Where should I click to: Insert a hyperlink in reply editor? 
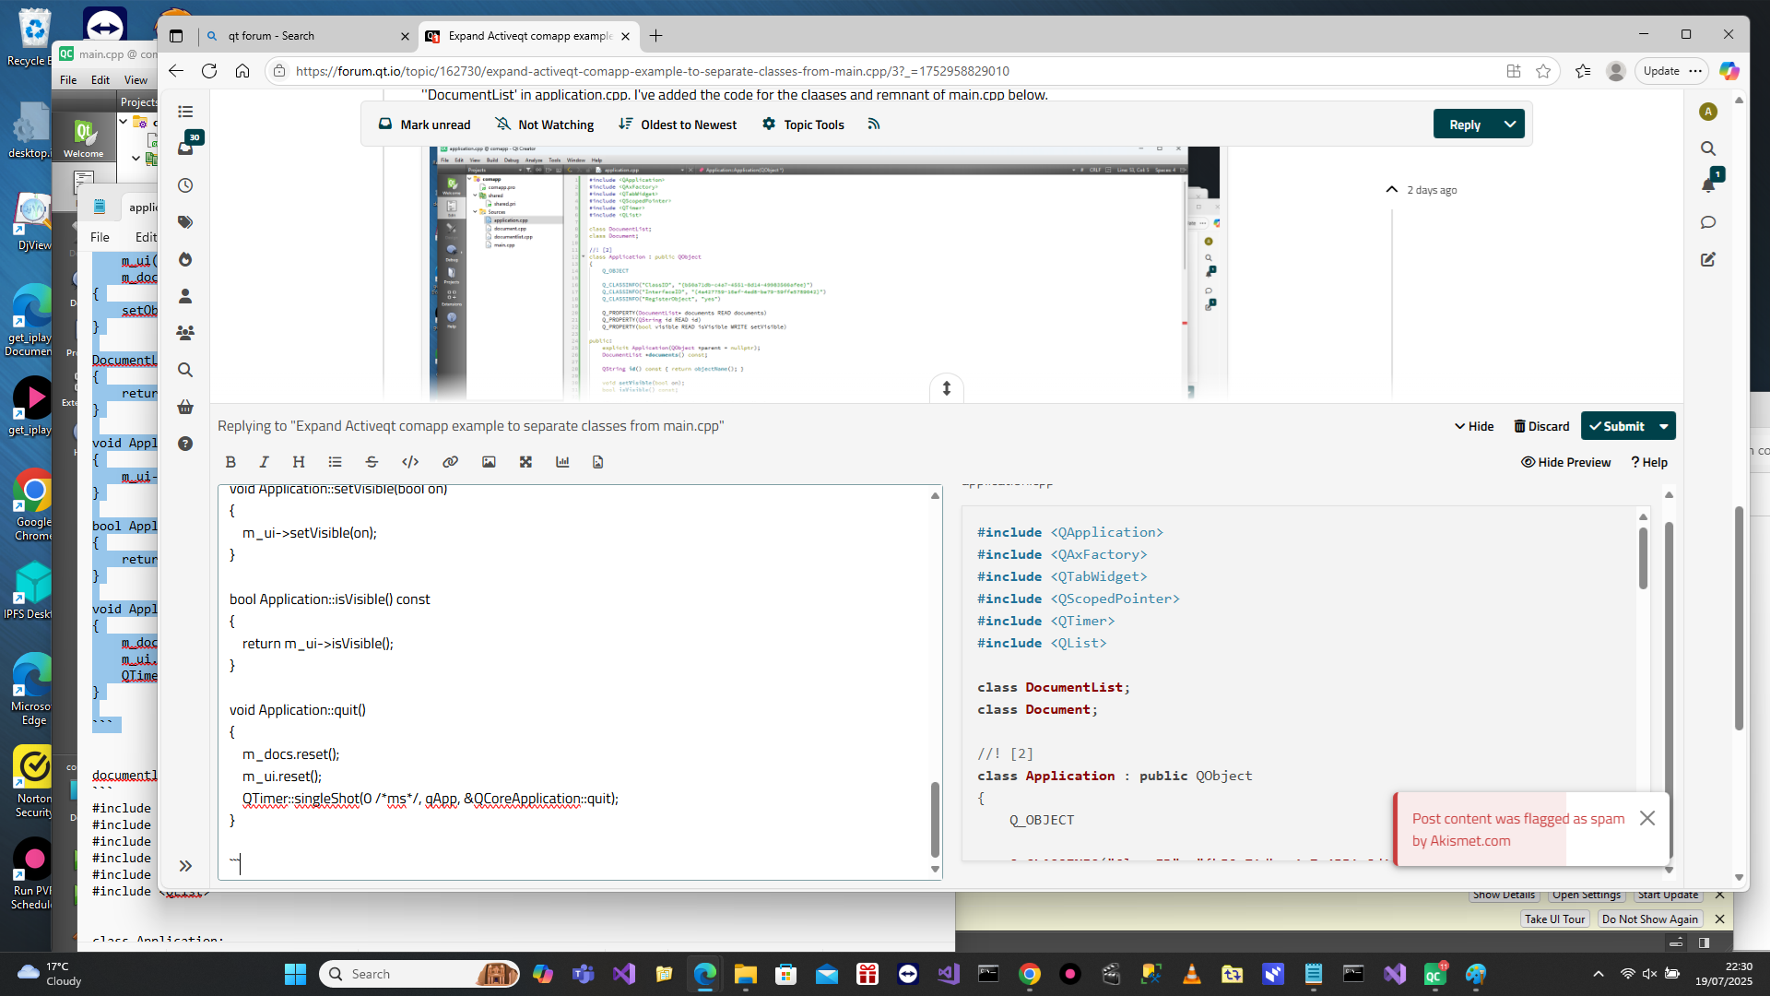tap(450, 462)
